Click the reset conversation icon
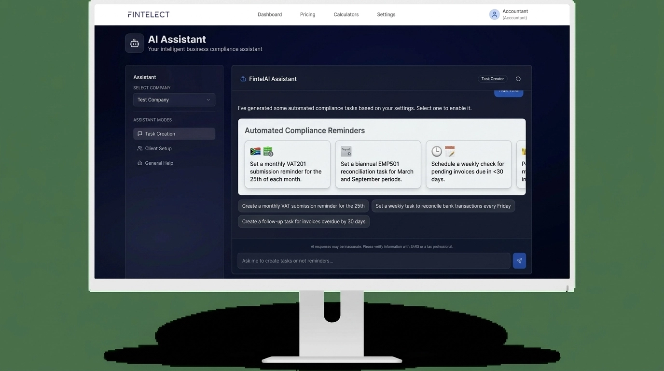Viewport: 664px width, 371px height. [518, 78]
